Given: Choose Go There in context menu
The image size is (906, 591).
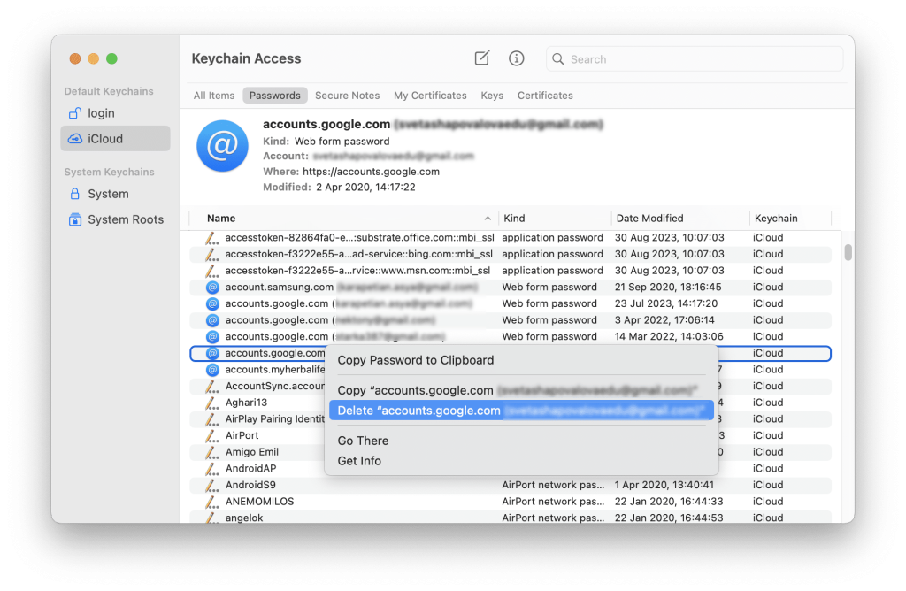Looking at the screenshot, I should 521,441.
